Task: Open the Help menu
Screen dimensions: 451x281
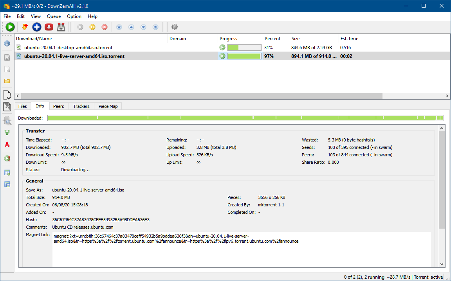Action: [93, 16]
